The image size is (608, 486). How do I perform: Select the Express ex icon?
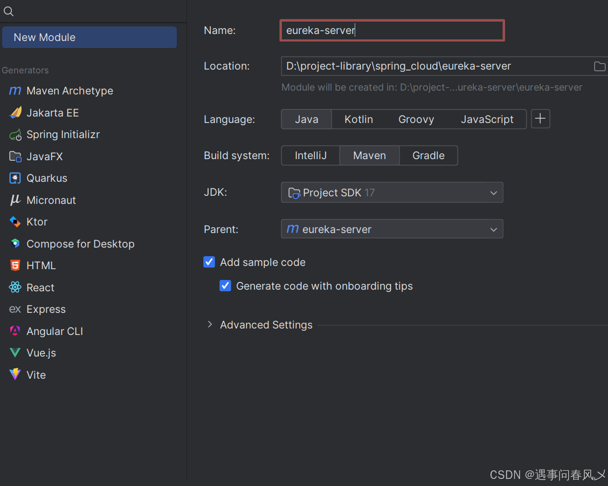[x=15, y=310]
